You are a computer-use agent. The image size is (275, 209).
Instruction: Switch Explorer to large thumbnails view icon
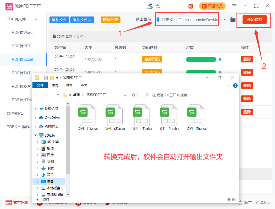pyautogui.click(x=234, y=199)
